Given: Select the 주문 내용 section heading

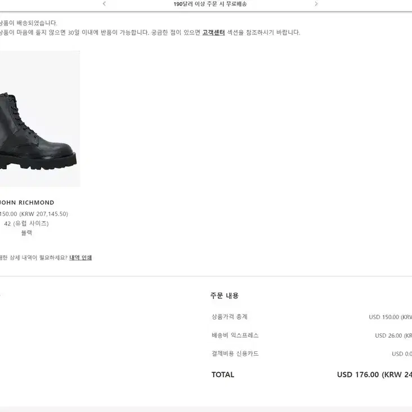Looking at the screenshot, I should tap(225, 295).
